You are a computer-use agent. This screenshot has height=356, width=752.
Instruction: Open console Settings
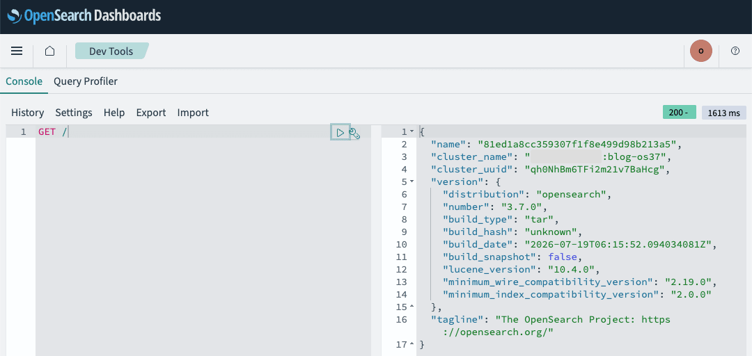tap(74, 113)
